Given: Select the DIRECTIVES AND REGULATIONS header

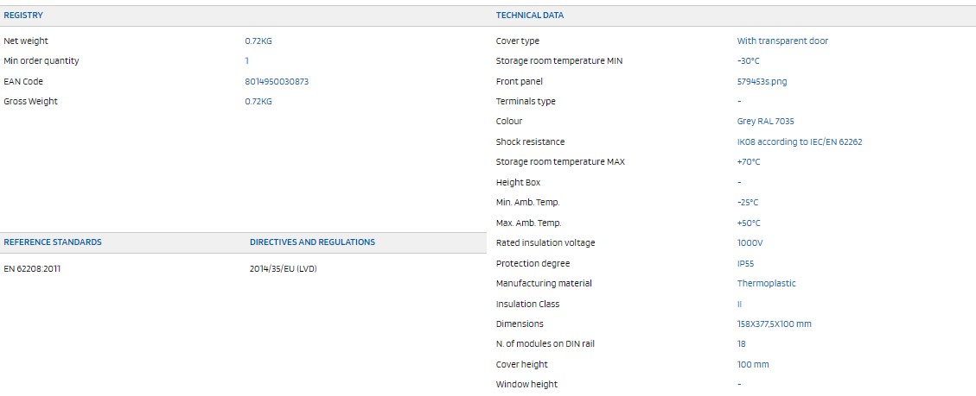Looking at the screenshot, I should coord(312,242).
